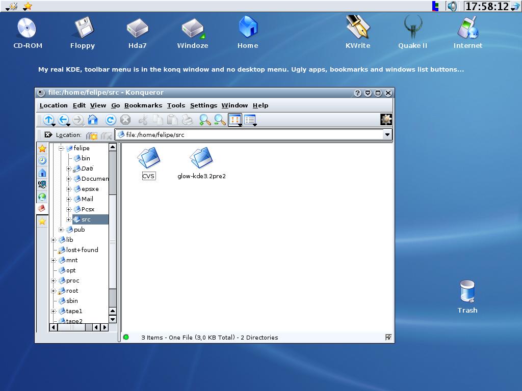Open Home Folder sidebar panel
Screen dimensions: 522x391
point(42,173)
